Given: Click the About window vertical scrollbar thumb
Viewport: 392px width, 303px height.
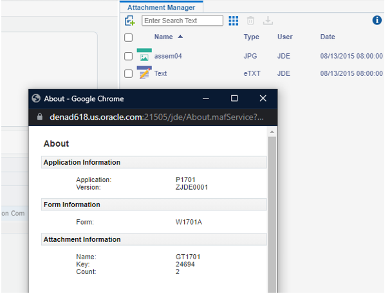Looking at the screenshot, I should pyautogui.click(x=272, y=214).
